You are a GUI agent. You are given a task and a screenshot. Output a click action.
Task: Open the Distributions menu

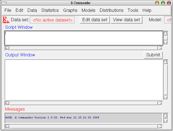[111, 10]
